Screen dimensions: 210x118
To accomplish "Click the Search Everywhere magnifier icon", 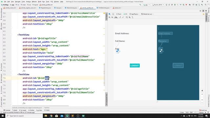I will pyautogui.click(x=206, y=5).
